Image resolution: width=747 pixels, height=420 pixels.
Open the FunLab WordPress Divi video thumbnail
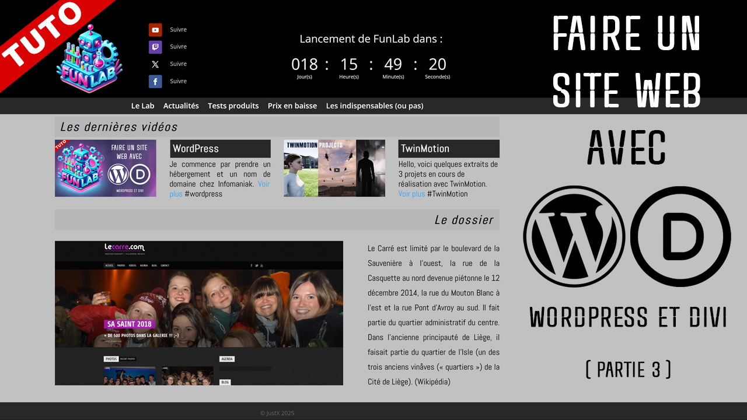(106, 168)
